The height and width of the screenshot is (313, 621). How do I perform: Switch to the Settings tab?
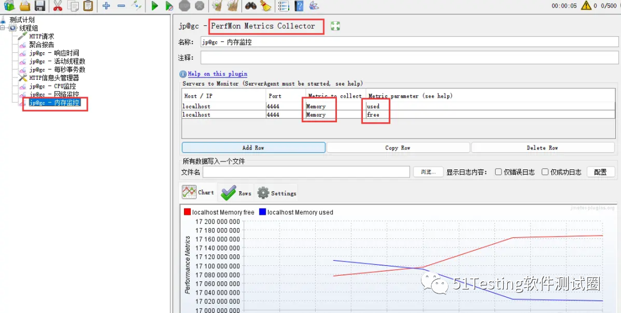277,193
